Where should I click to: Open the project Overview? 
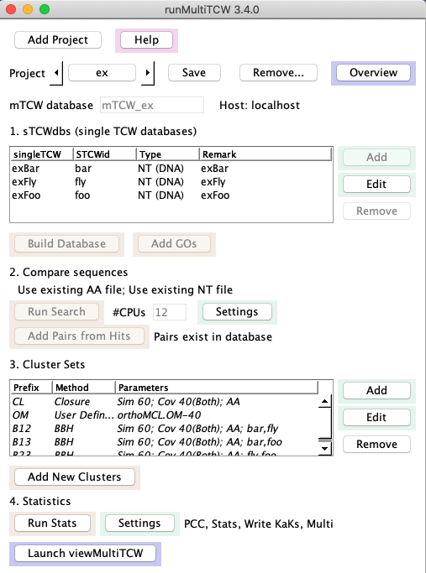373,73
